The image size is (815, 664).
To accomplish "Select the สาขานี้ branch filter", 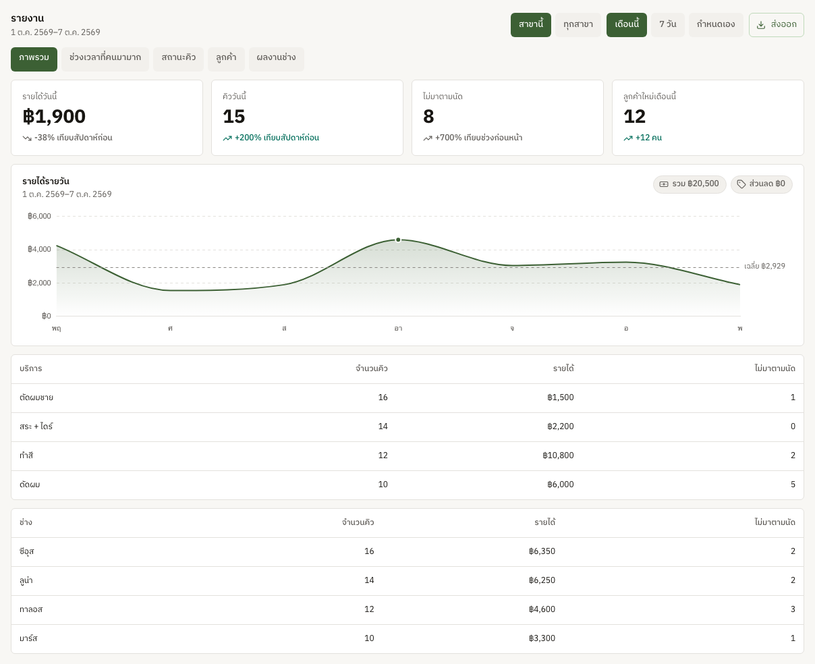I will (531, 25).
